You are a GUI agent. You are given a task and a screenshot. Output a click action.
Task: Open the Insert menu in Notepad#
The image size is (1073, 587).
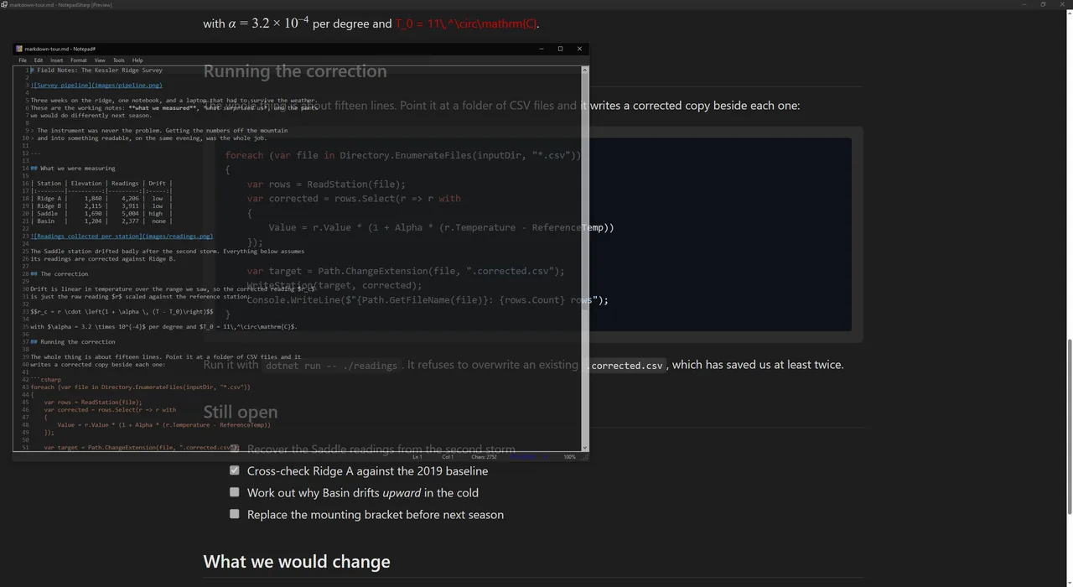click(56, 60)
